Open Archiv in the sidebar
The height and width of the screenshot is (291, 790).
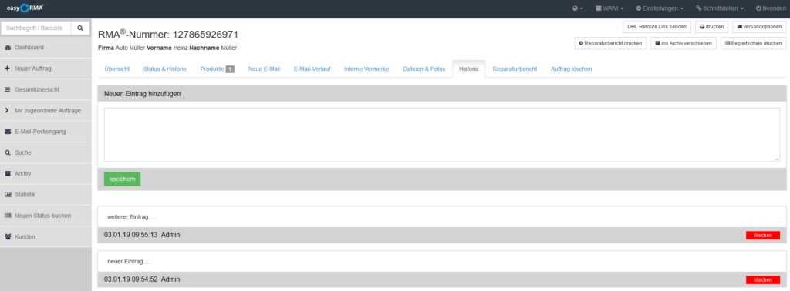[46, 173]
